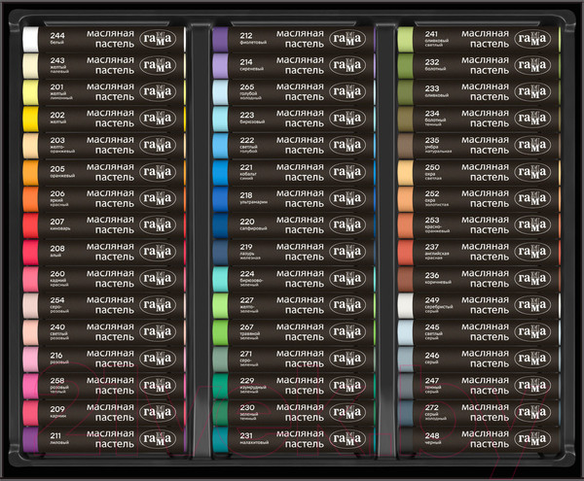Click the Гамма logo on pastel 241
Screen dimensions: 584x481
coord(535,39)
